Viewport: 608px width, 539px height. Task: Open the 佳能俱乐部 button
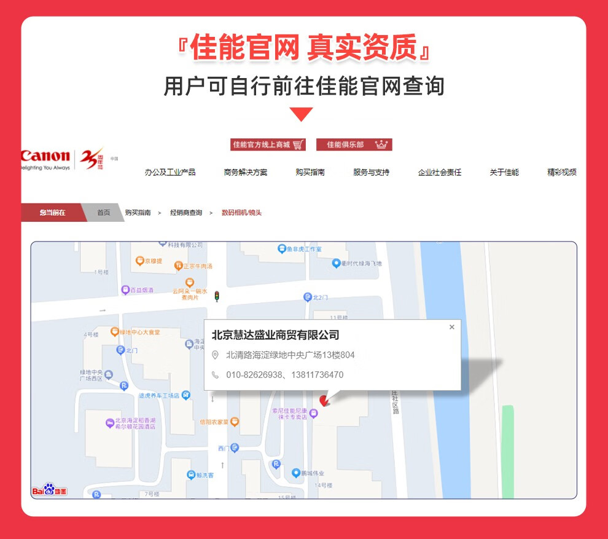[x=354, y=145]
